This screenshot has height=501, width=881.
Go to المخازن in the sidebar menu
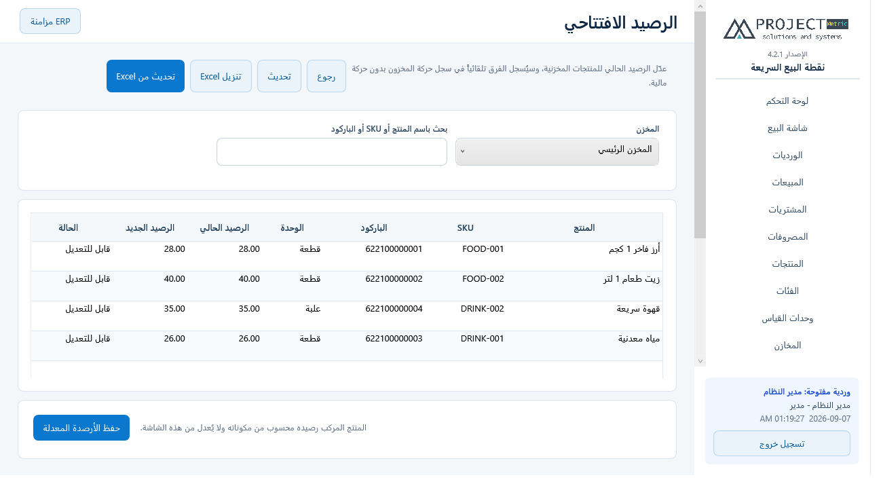click(787, 345)
